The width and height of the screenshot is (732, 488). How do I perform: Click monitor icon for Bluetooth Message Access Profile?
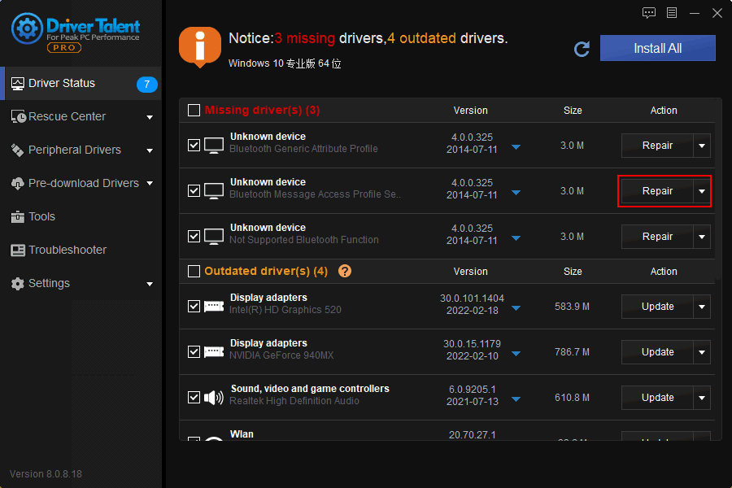pos(214,191)
